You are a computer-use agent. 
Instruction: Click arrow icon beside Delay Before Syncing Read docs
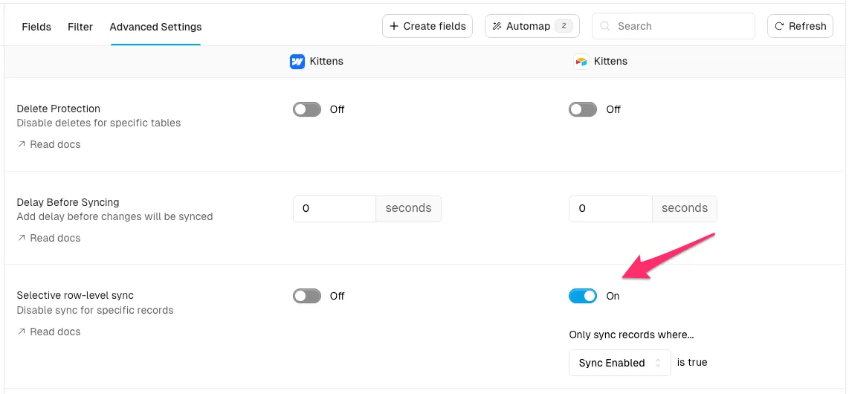21,238
